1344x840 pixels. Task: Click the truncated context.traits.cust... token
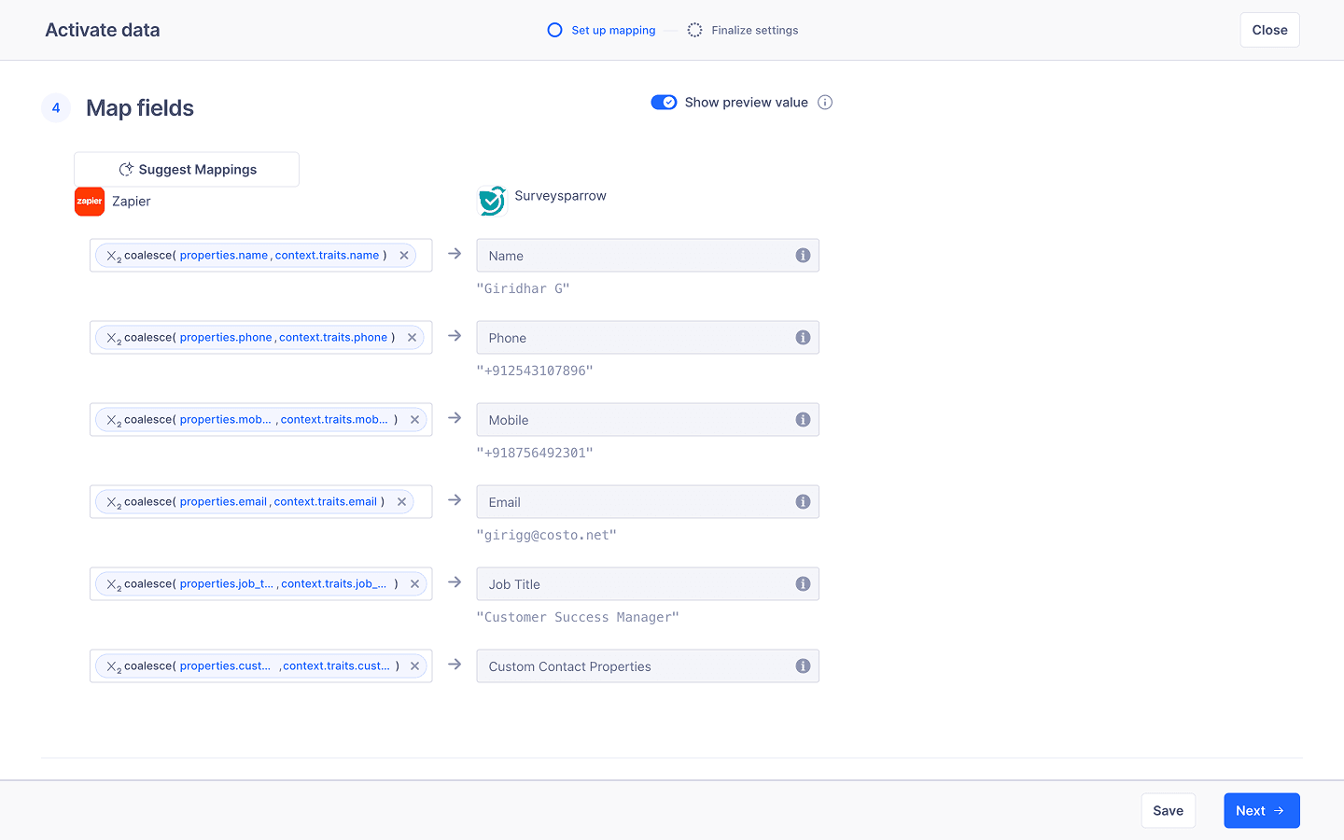(337, 666)
